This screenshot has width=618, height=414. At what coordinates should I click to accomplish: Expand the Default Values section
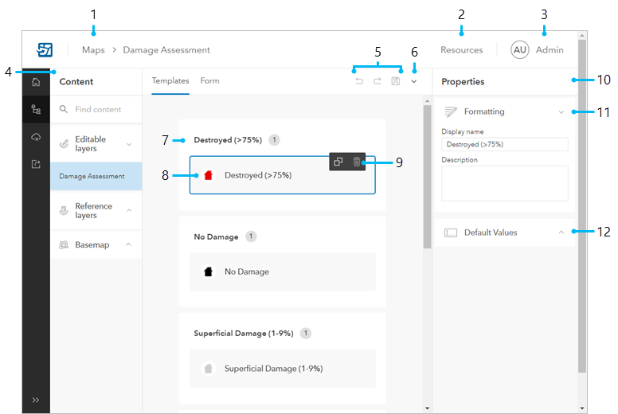click(561, 232)
